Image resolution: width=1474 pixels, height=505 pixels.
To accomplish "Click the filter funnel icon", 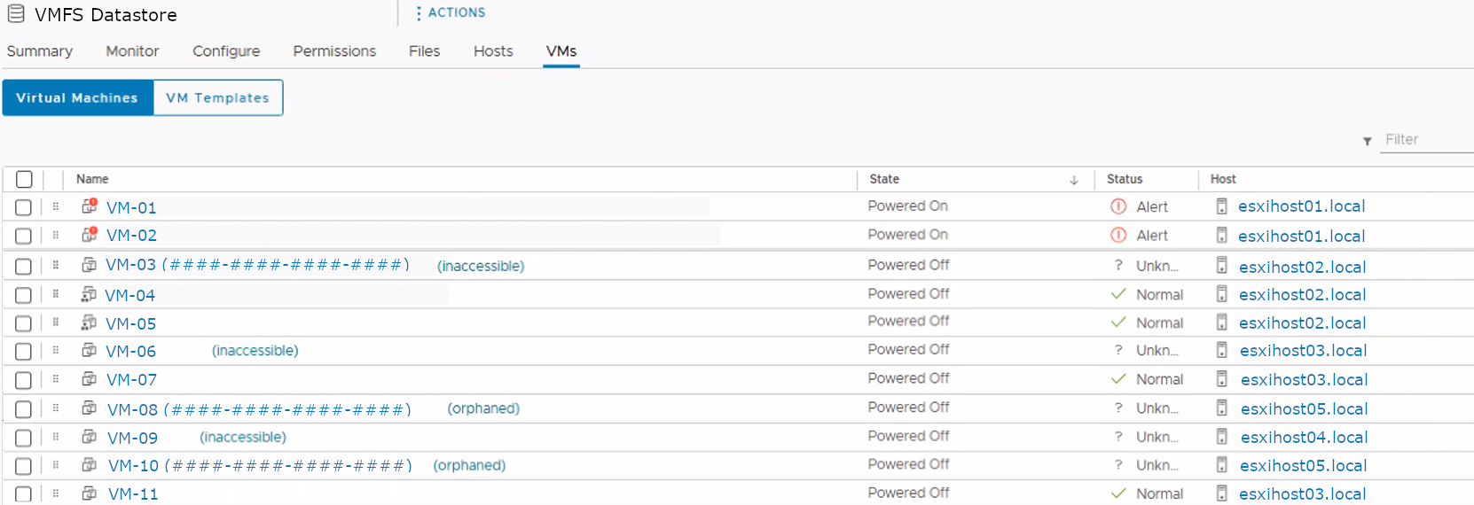I will [x=1367, y=141].
